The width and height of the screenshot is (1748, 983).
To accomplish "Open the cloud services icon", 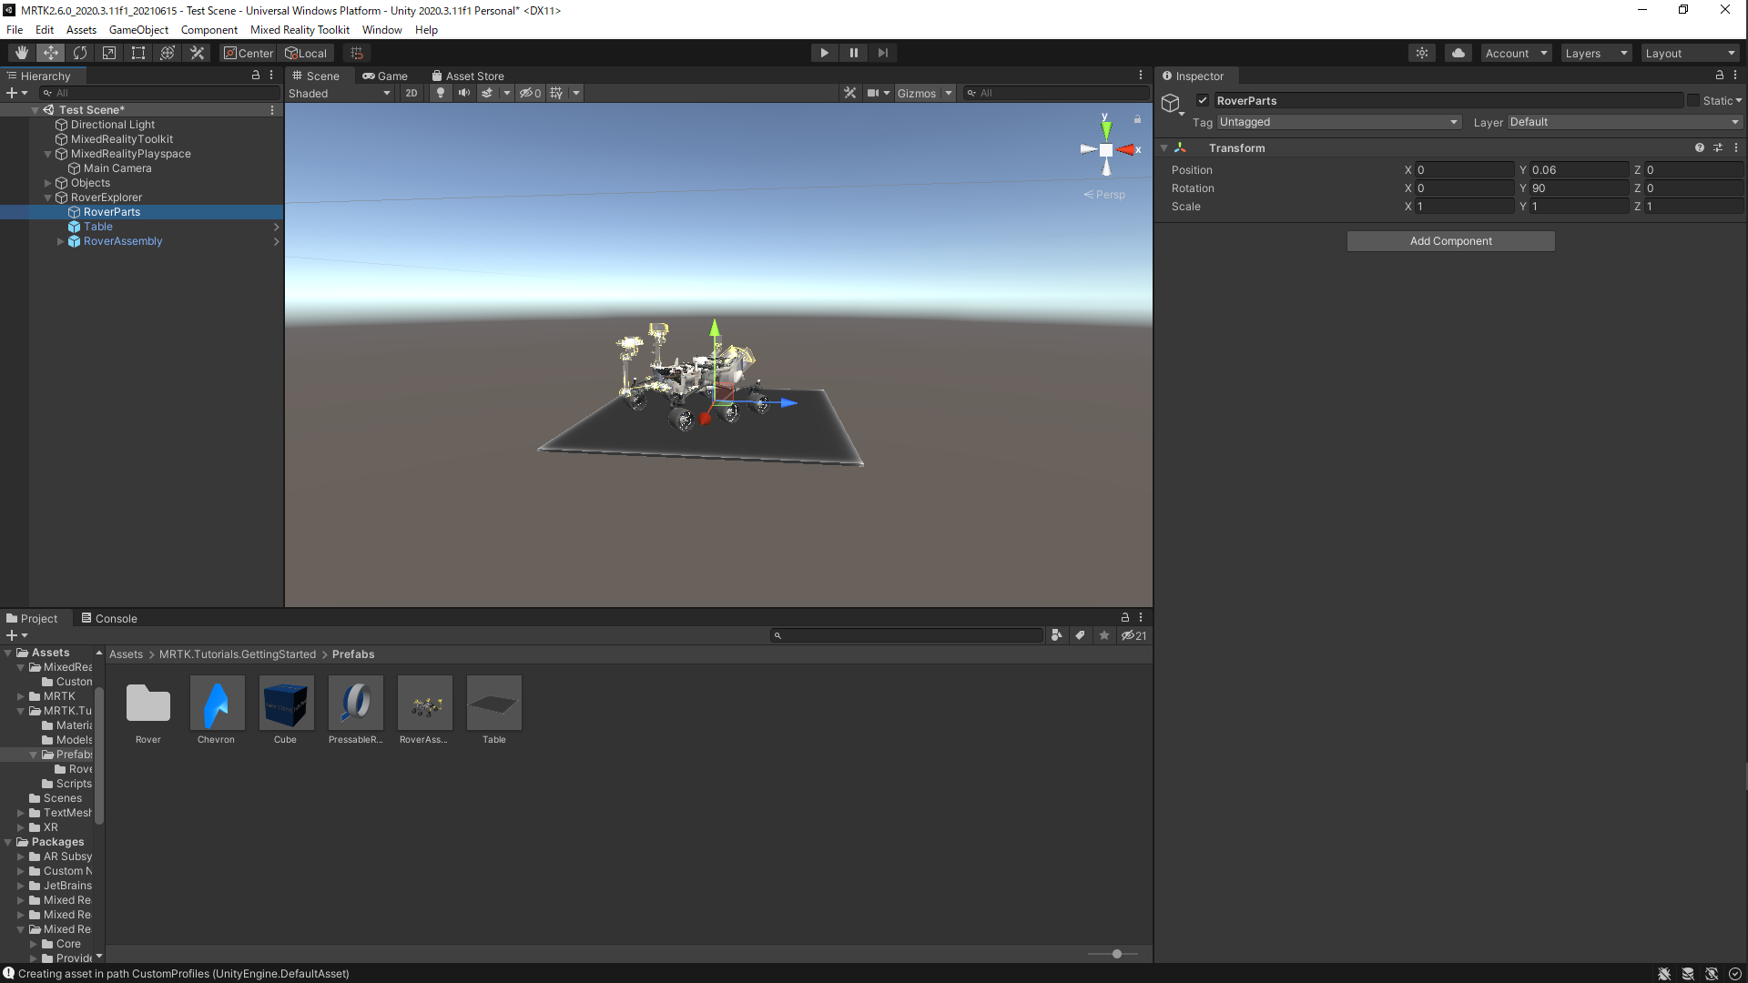I will click(x=1458, y=53).
